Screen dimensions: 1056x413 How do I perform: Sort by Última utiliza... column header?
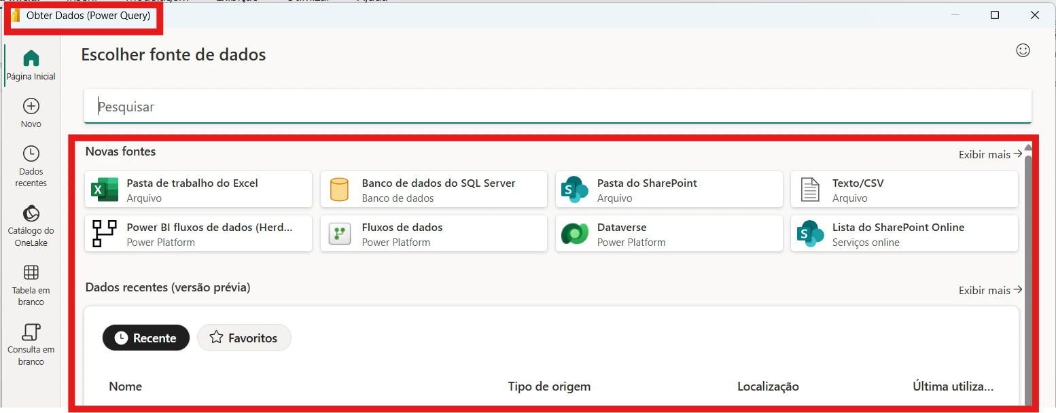click(953, 387)
